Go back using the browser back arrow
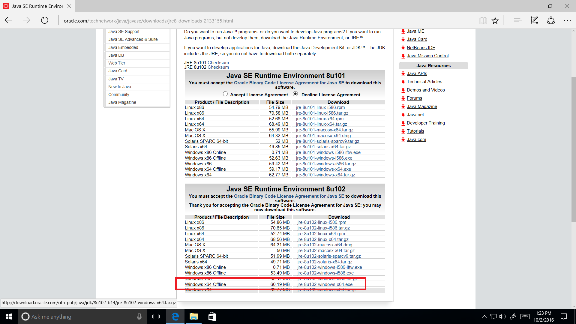The height and width of the screenshot is (324, 576). 8,20
